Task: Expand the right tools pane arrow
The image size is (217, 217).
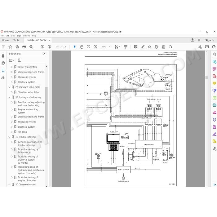Action: [x=215, y=185]
